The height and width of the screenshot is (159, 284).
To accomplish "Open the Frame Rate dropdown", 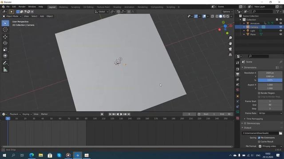I will (270, 113).
